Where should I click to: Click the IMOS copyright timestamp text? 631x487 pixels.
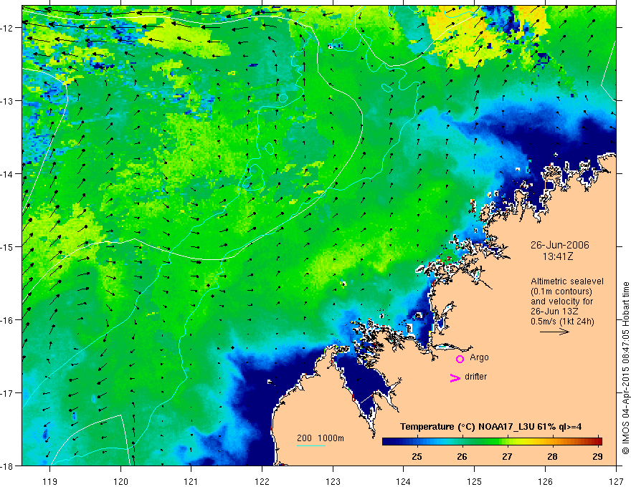tap(625, 368)
